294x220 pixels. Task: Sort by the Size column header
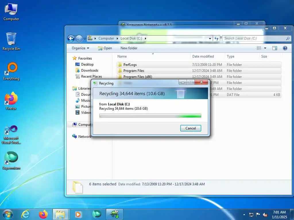pos(270,56)
